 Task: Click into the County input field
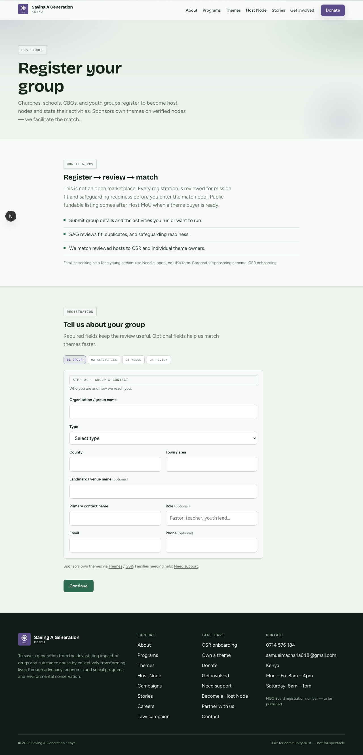click(115, 464)
